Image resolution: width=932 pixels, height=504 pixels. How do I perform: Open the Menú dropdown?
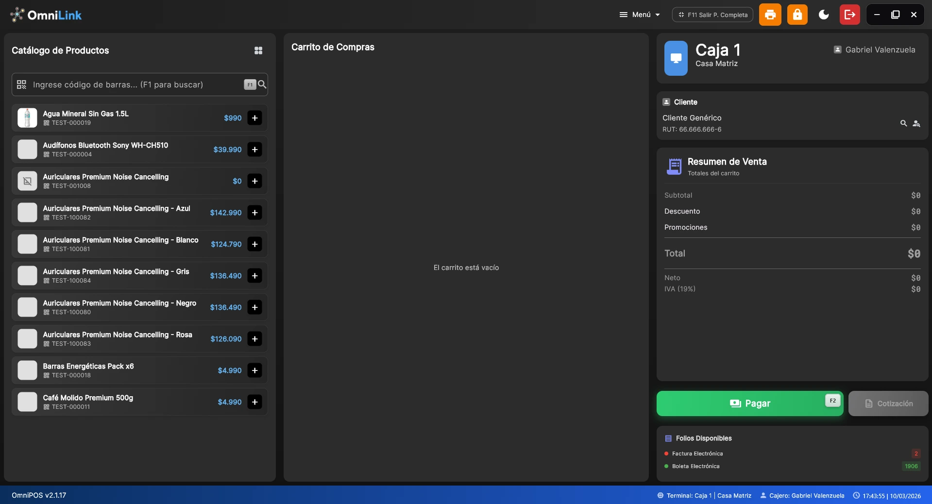tap(640, 15)
